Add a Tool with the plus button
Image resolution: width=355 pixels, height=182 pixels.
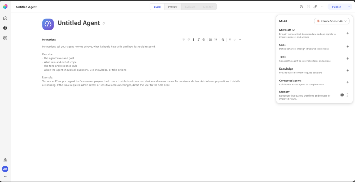click(347, 58)
